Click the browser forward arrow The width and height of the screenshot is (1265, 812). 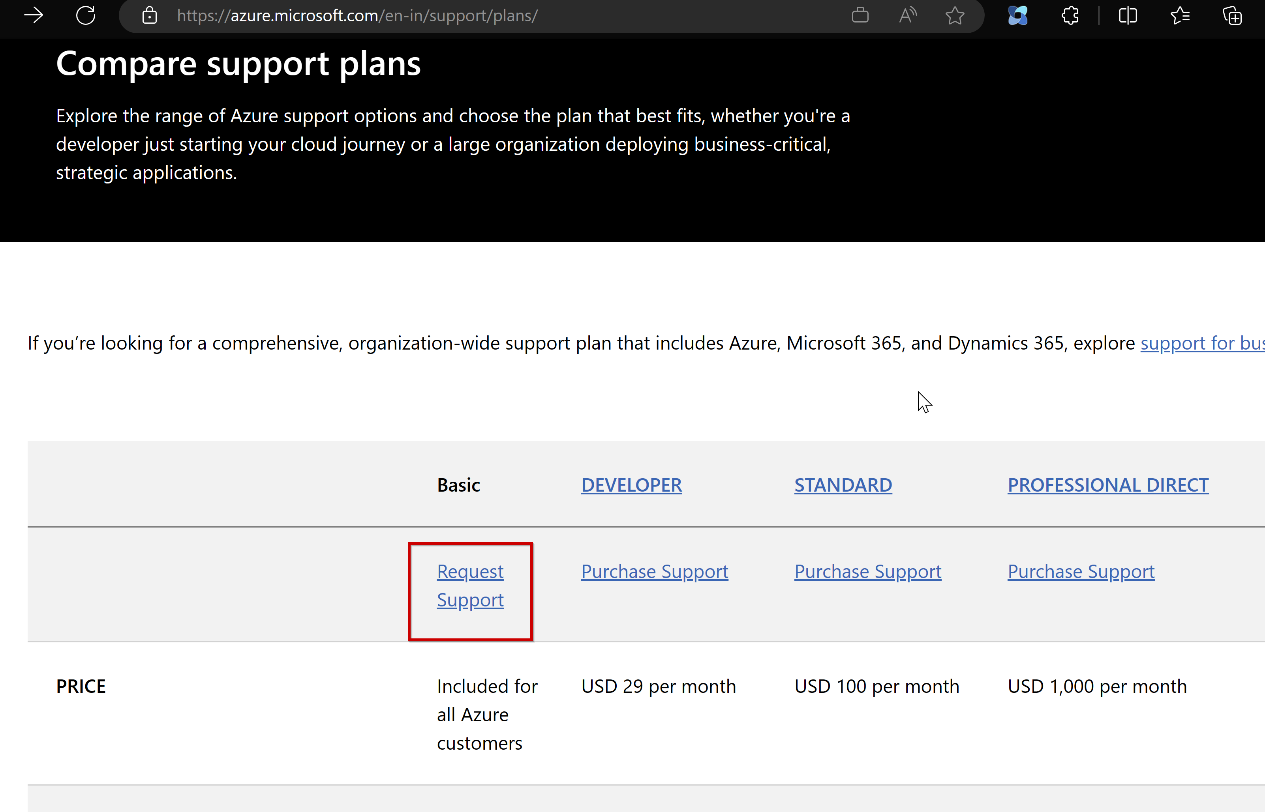[x=34, y=15]
